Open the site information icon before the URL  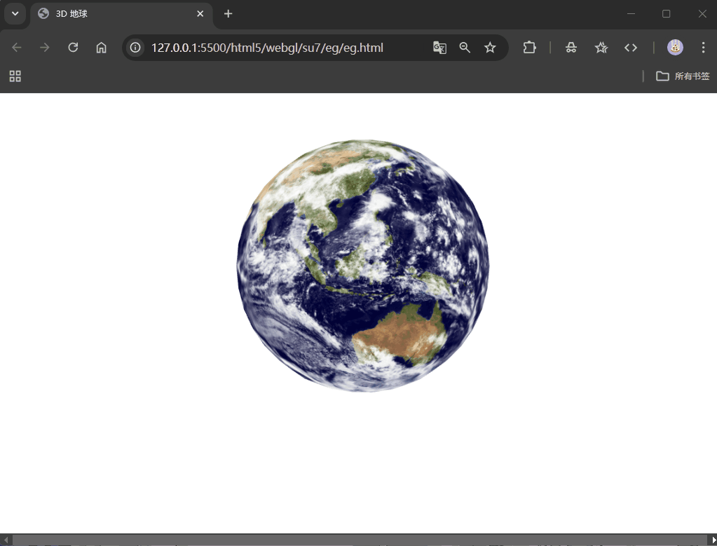pyautogui.click(x=135, y=48)
